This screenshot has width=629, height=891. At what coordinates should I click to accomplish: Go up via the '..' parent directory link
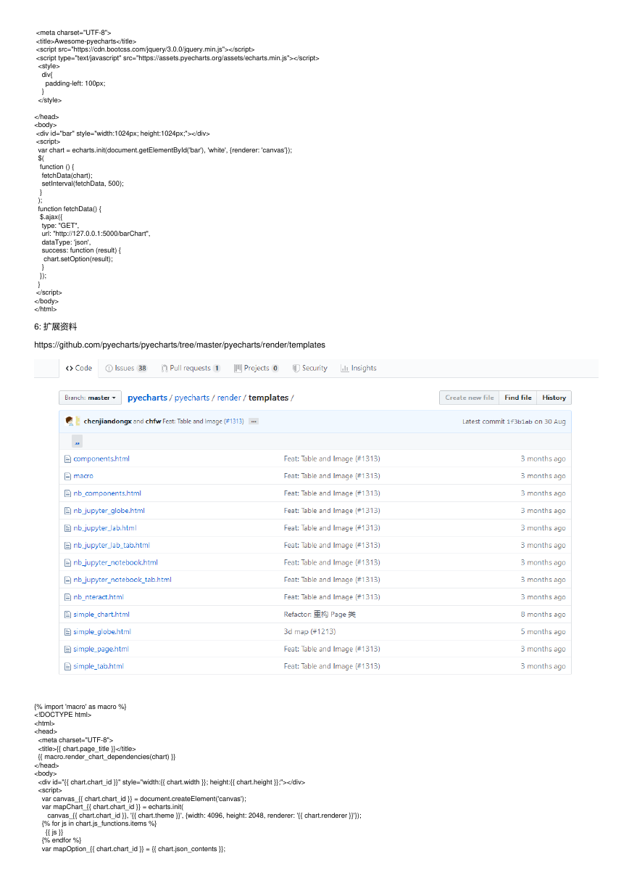tap(77, 441)
